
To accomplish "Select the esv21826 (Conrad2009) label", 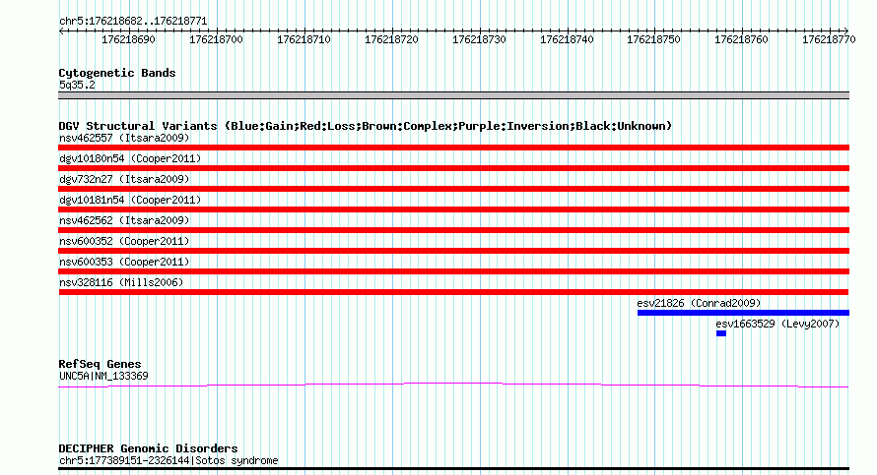I will [x=700, y=303].
